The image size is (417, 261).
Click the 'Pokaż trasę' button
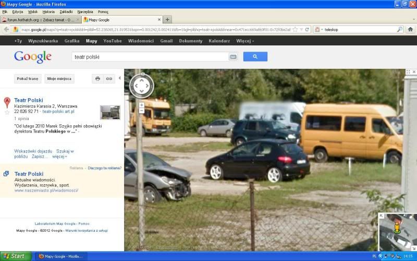click(28, 79)
